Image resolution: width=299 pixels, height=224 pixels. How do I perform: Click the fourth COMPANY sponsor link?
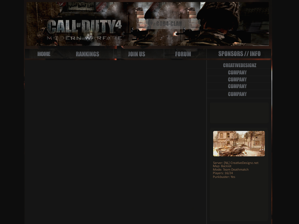click(237, 94)
